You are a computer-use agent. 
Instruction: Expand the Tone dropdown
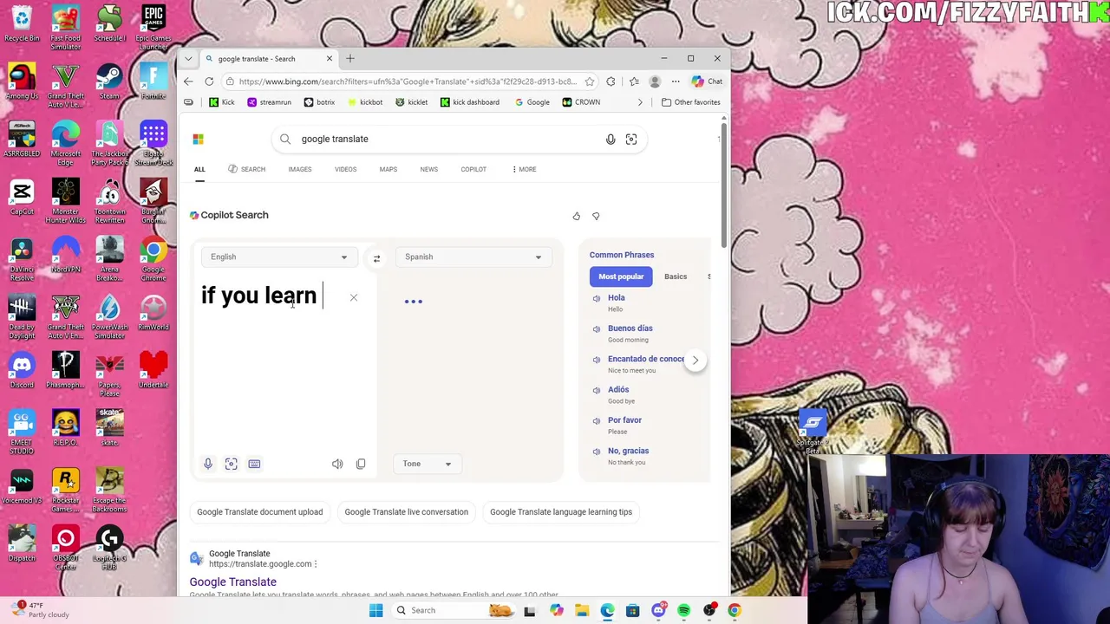[427, 464]
